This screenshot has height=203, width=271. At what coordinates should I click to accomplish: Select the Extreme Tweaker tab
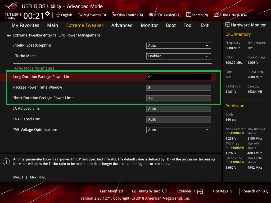click(x=85, y=25)
